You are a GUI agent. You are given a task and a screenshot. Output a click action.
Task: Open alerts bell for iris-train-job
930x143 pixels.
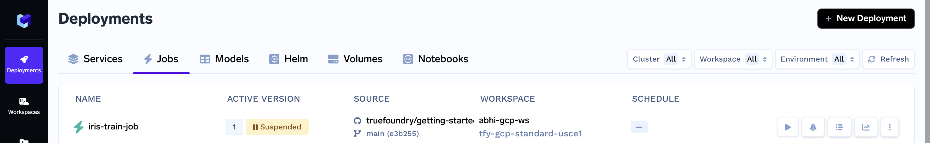pyautogui.click(x=813, y=127)
